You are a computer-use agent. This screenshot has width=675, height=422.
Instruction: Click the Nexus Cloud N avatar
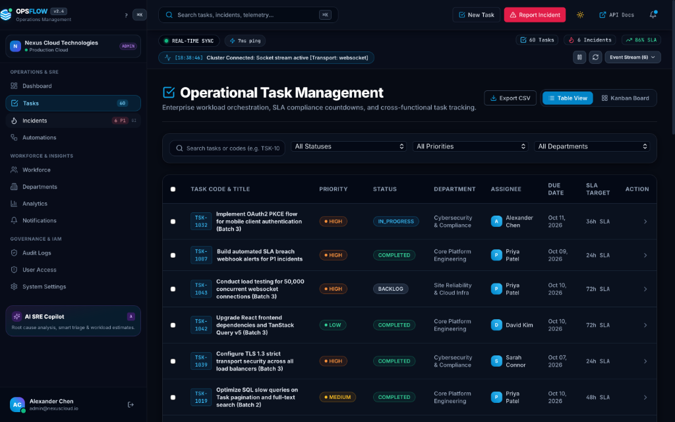[16, 46]
